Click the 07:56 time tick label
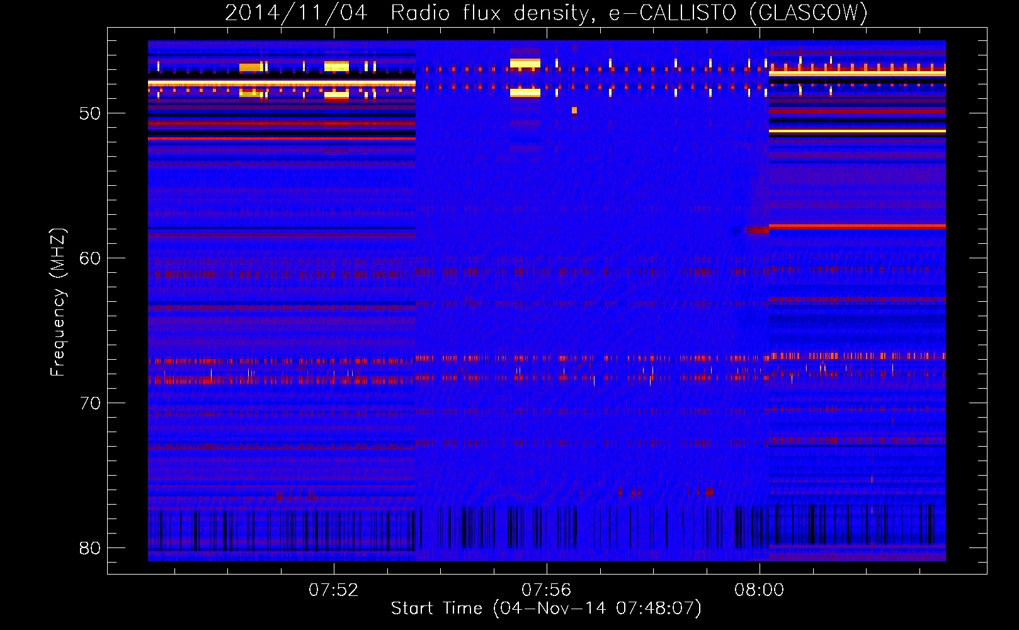 pos(546,590)
